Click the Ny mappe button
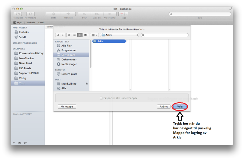 tap(67, 107)
